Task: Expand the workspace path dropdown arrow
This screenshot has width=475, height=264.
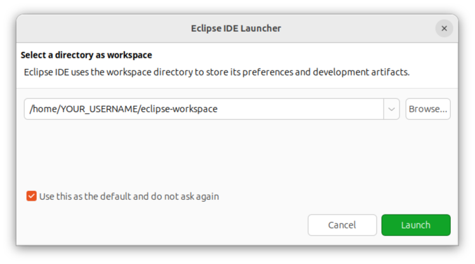Action: coord(391,109)
